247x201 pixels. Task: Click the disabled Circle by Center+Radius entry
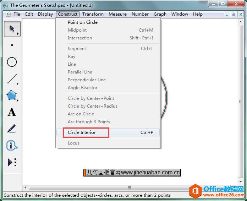point(108,106)
